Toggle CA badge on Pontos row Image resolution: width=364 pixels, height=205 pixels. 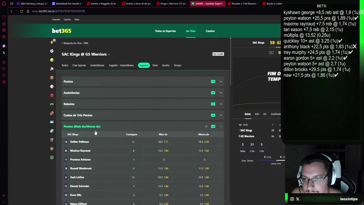213,81
